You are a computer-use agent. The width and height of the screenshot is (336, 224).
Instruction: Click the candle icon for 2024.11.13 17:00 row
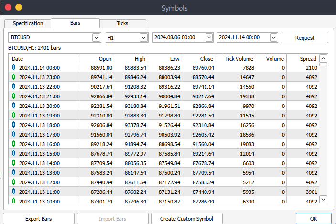click(x=14, y=134)
